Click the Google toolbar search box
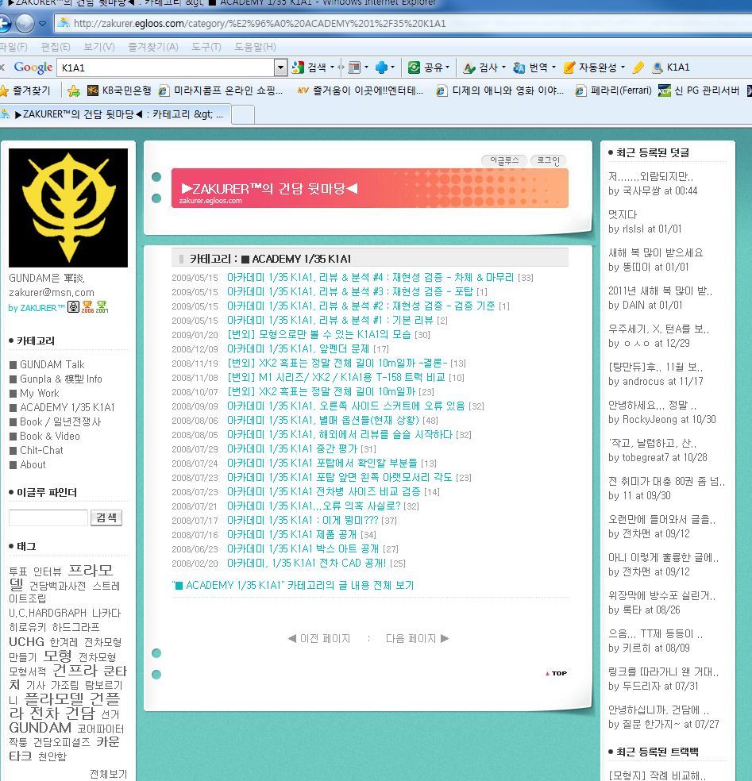Image resolution: width=752 pixels, height=781 pixels. point(165,67)
